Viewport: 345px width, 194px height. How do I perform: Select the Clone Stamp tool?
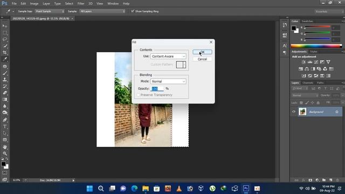(5, 80)
